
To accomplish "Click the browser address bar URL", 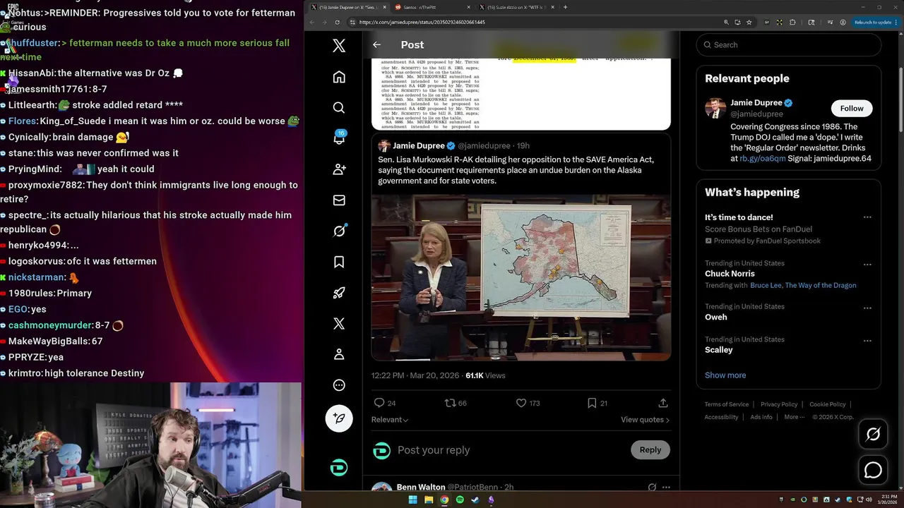I will [x=422, y=22].
